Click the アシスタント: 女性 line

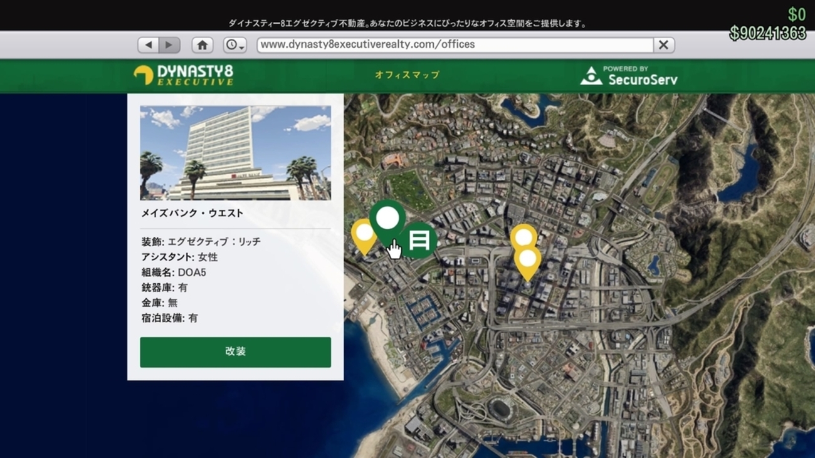[179, 257]
